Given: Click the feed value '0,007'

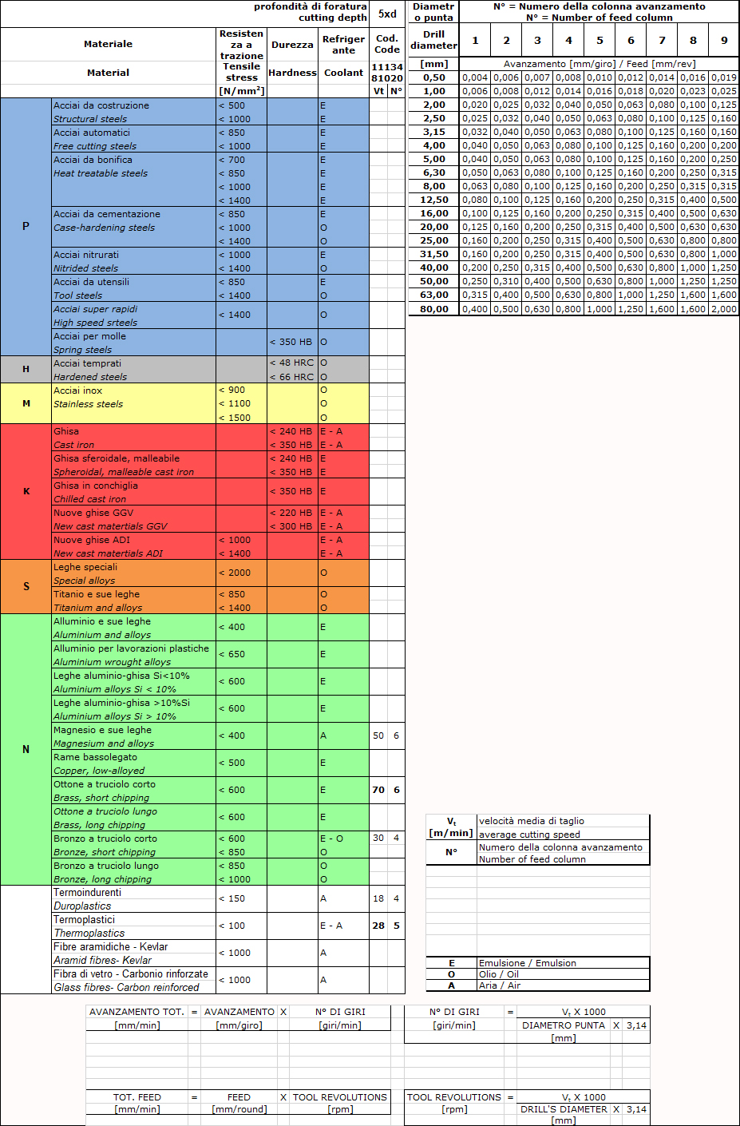Looking at the screenshot, I should tap(537, 77).
